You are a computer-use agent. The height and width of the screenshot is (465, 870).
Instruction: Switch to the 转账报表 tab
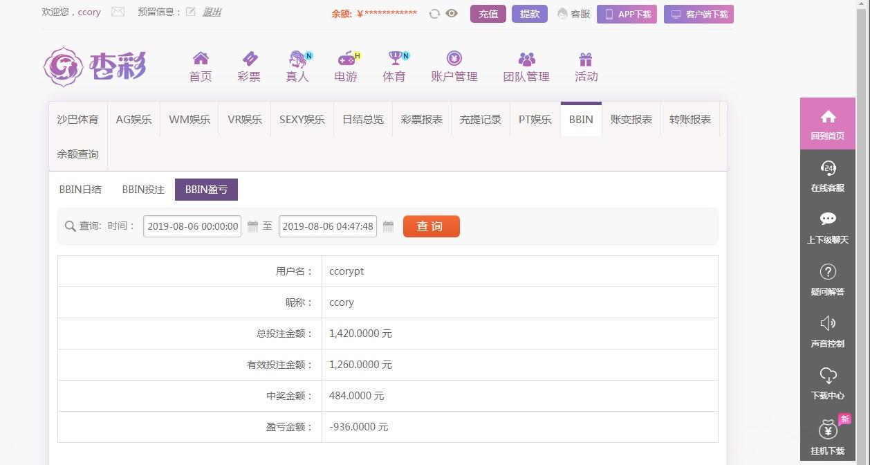pos(690,119)
